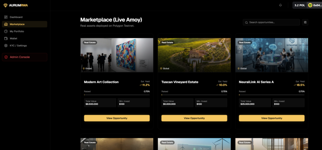Click the Wallet icon in sidebar
The image size is (322, 150).
click(x=6, y=38)
